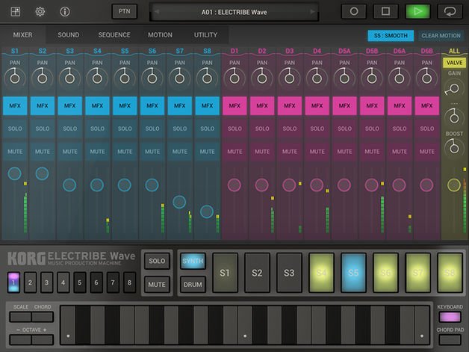
Task: Select previous pattern with left arrow
Action: pyautogui.click(x=157, y=12)
